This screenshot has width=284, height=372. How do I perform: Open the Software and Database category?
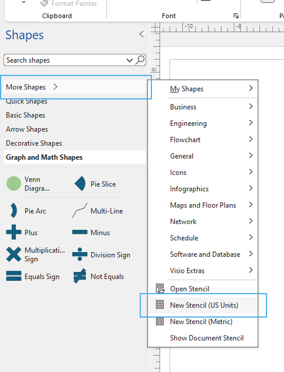pyautogui.click(x=212, y=254)
